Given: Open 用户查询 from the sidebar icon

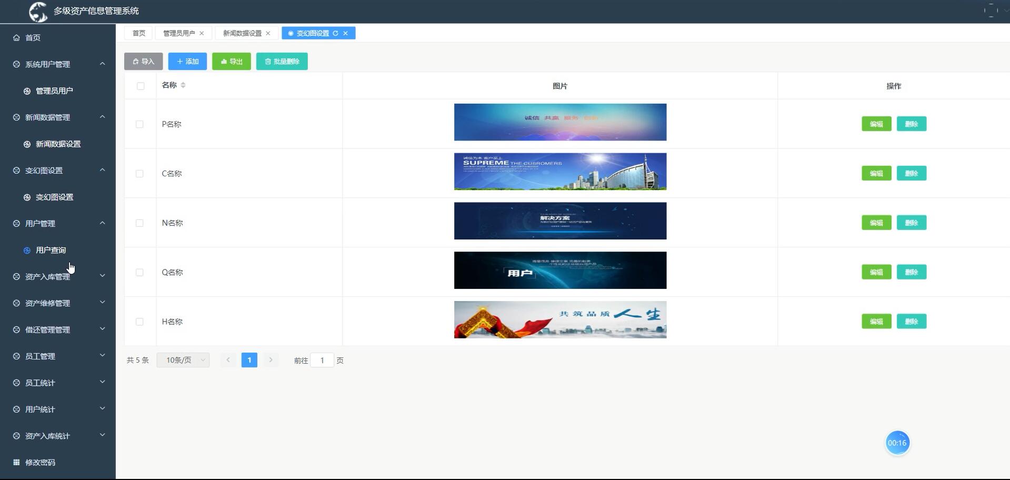Looking at the screenshot, I should [x=26, y=249].
